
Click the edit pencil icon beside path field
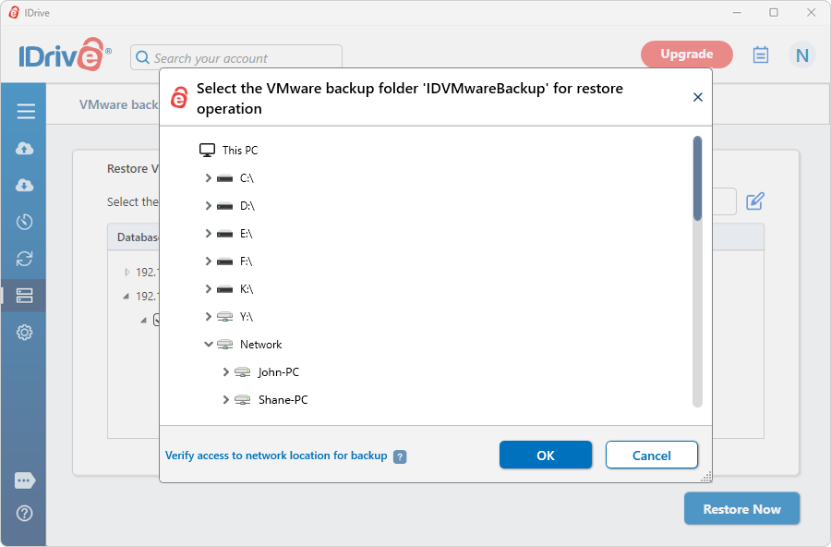[x=755, y=201]
